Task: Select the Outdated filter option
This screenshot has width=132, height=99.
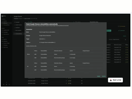Action: pos(17,28)
